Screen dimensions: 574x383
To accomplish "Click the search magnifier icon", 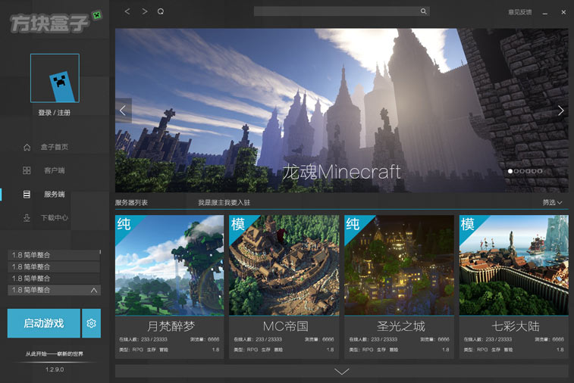I will click(423, 11).
